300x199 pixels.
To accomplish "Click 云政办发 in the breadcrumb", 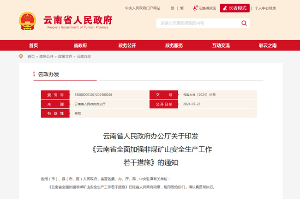I will (x=84, y=56).
